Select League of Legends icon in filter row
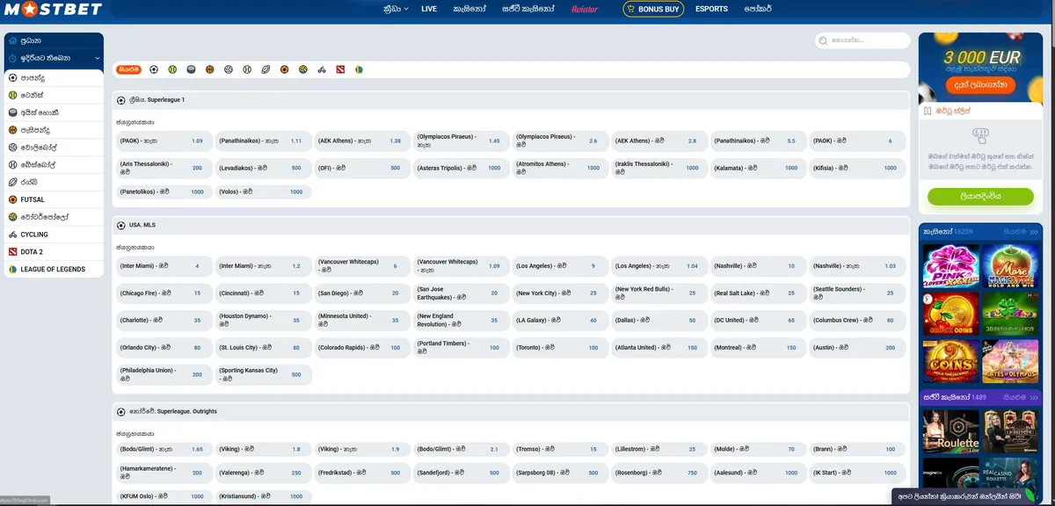This screenshot has width=1055, height=506. coord(360,69)
